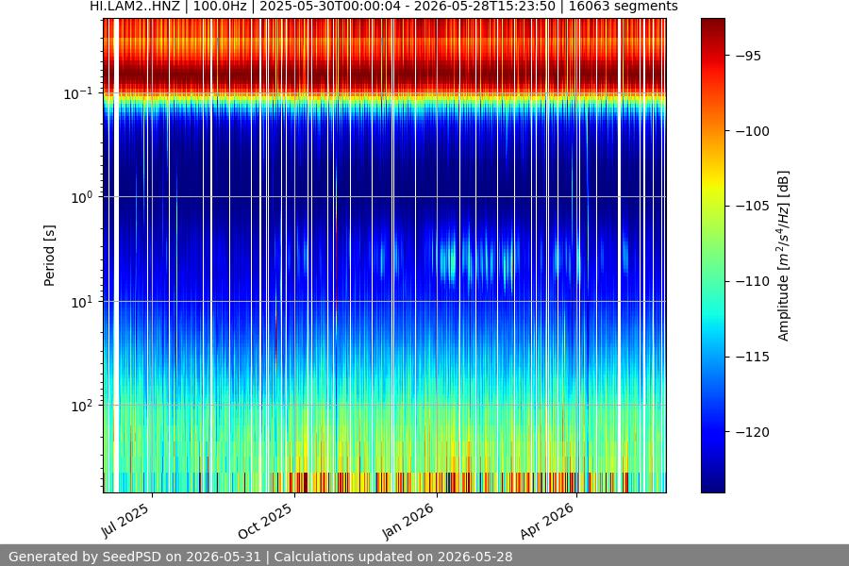Click the -110 colorbar tick label
Screen dimensions: 849x566
click(752, 281)
